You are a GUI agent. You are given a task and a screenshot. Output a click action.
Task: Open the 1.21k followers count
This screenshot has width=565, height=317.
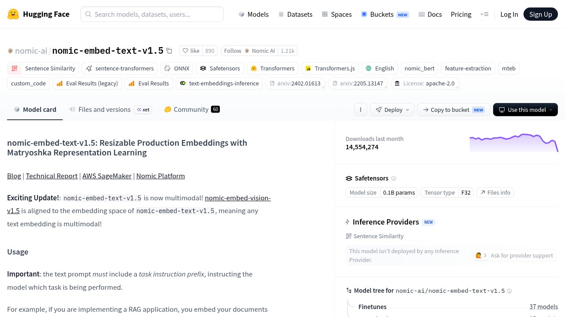click(x=288, y=51)
